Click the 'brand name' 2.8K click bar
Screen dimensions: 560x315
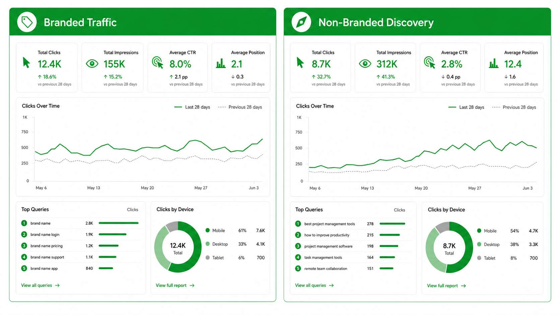click(119, 223)
